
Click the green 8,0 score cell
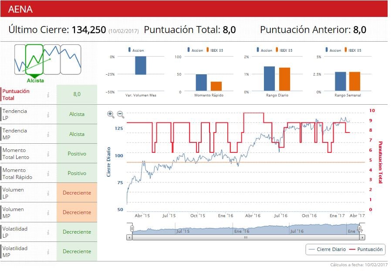pos(77,94)
